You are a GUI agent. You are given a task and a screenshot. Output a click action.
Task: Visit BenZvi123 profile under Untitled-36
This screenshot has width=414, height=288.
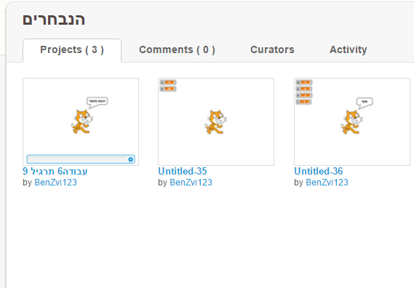[327, 183]
